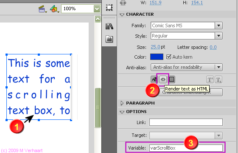Click the vertical stage scrollbar thumb
This screenshot has width=238, height=153.
(98, 108)
